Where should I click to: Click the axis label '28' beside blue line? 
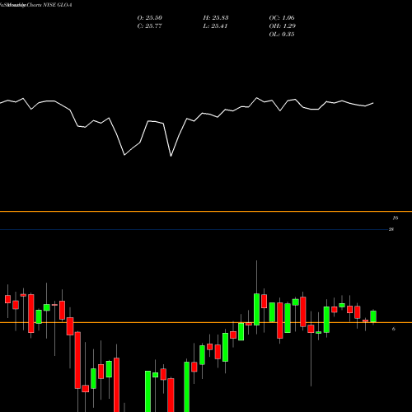pyautogui.click(x=391, y=229)
